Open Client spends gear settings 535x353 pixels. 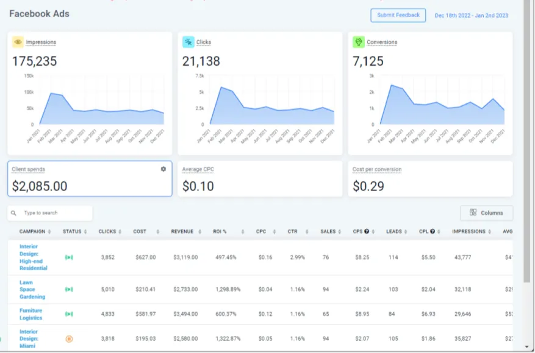click(x=163, y=169)
